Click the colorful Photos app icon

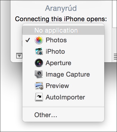pyautogui.click(x=39, y=40)
